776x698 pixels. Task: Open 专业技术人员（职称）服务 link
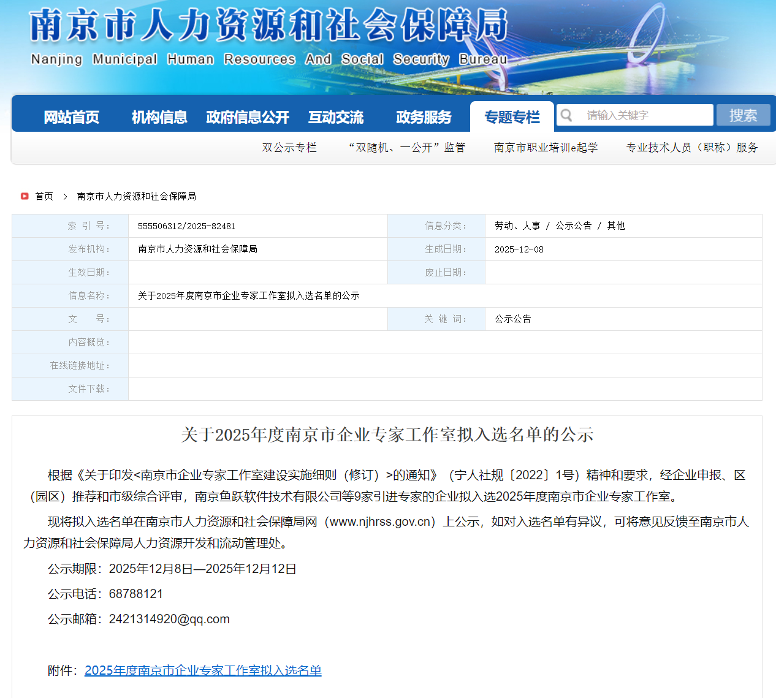click(691, 148)
